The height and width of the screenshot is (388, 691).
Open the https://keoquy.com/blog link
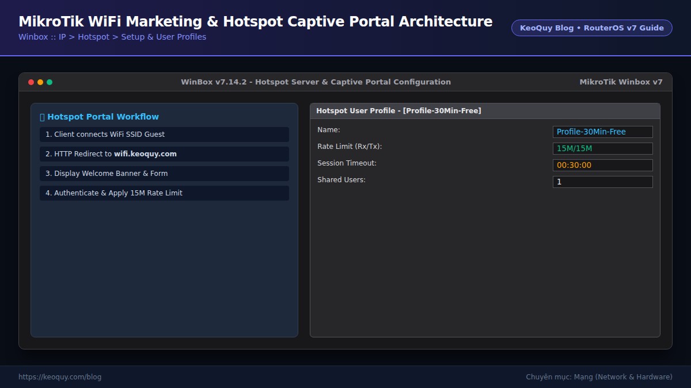tap(60, 377)
